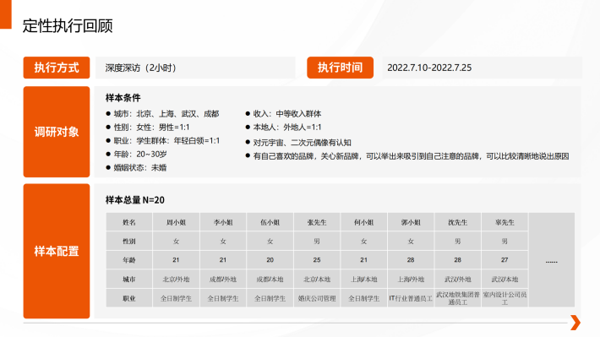Click the 对元宇宙、二次元偶像有认知 bullet
Image resolution: width=600 pixels, height=337 pixels.
298,143
